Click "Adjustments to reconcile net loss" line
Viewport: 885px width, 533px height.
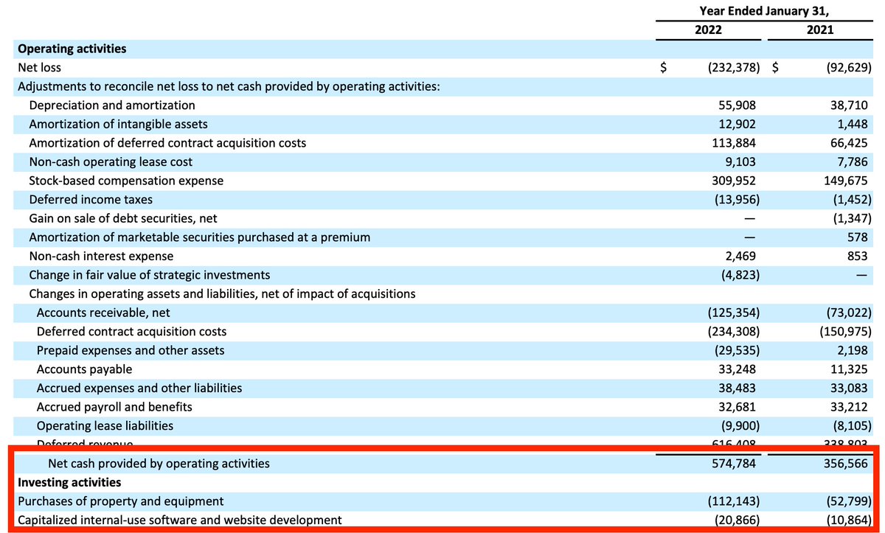coord(229,87)
